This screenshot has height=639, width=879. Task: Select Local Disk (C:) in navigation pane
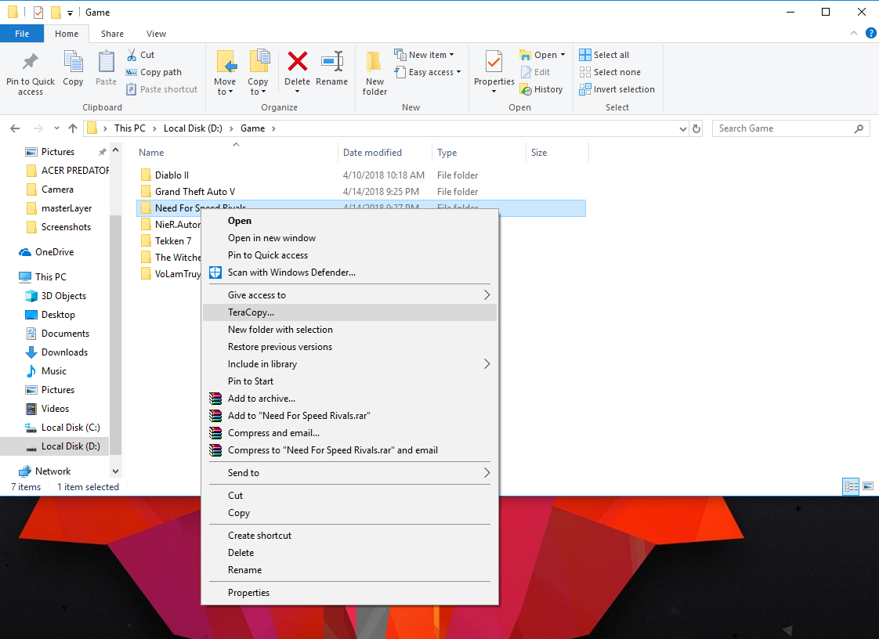click(x=70, y=427)
